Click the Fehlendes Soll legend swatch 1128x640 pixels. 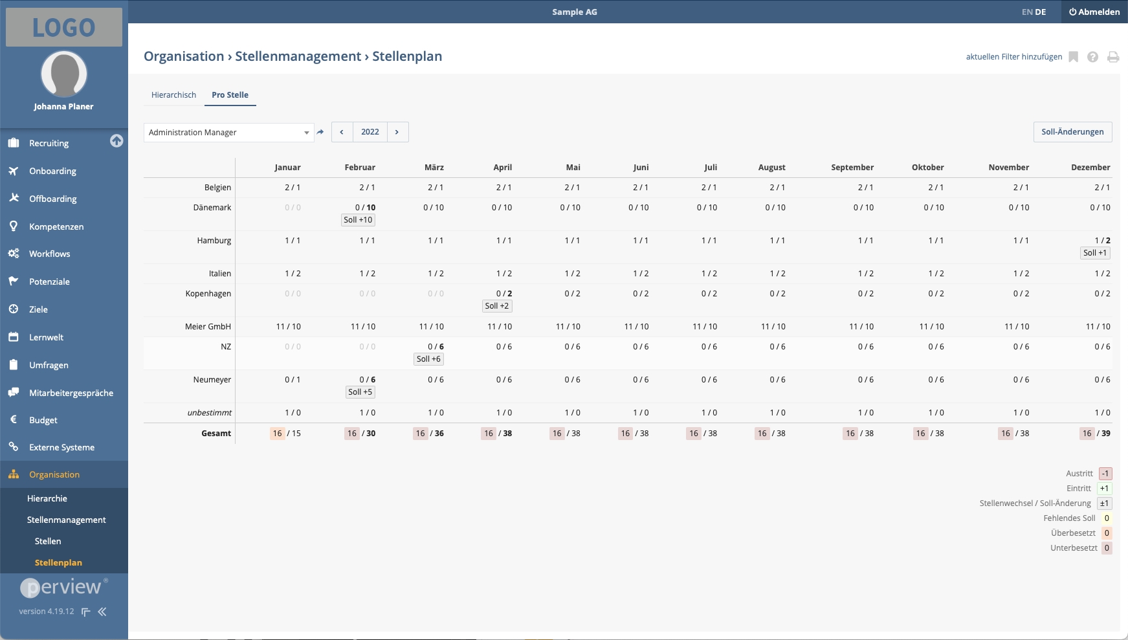1107,518
